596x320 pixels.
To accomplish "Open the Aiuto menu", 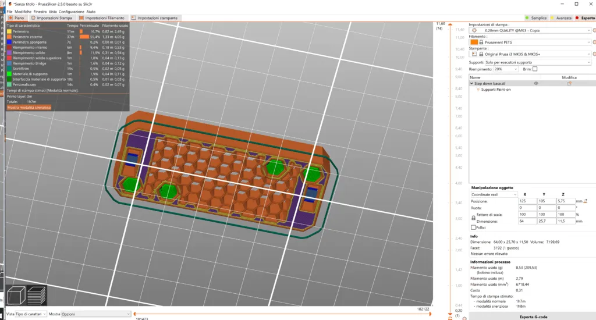I will pos(91,12).
